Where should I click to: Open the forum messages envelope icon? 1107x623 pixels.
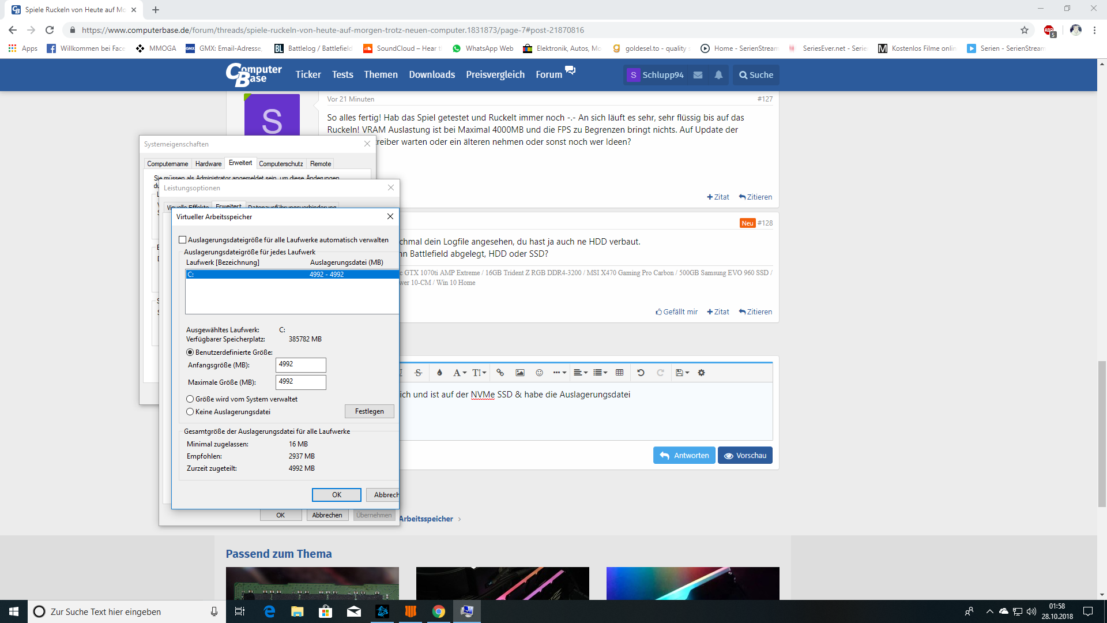(698, 75)
